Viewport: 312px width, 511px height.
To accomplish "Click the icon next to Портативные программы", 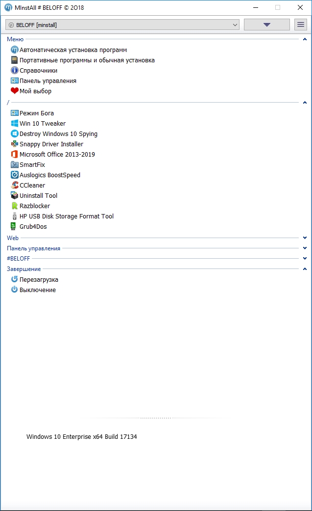I will [14, 60].
